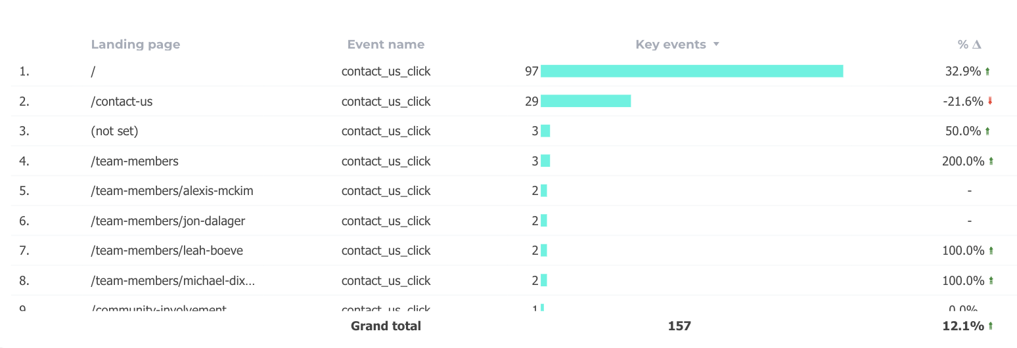Click green up arrow beside 50.0%

point(987,131)
